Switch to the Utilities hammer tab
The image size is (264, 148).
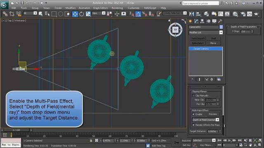[220, 21]
